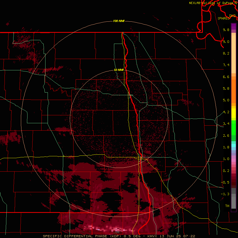Click the 9.8 value on the color scale

pos(226,30)
